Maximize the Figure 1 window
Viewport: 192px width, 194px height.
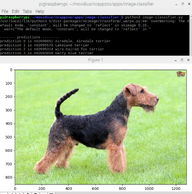[182, 60]
